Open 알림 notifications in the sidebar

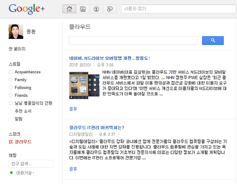click(x=18, y=119)
